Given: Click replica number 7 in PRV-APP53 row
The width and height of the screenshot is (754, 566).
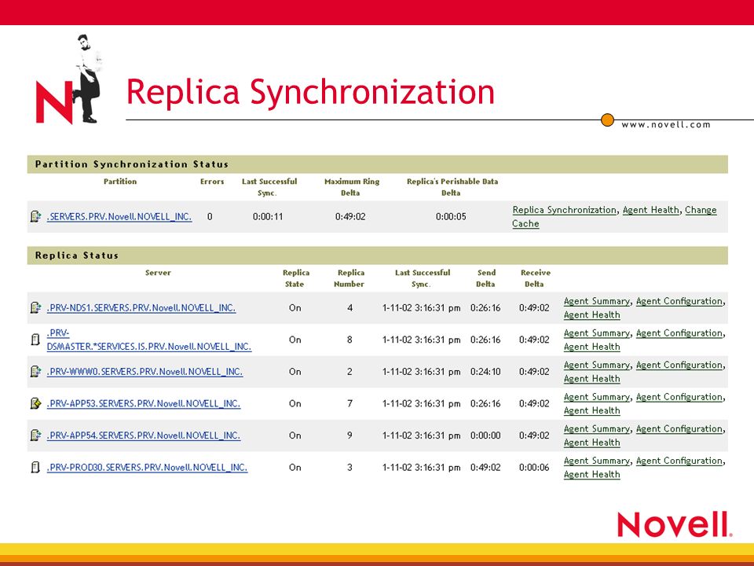Looking at the screenshot, I should [350, 403].
